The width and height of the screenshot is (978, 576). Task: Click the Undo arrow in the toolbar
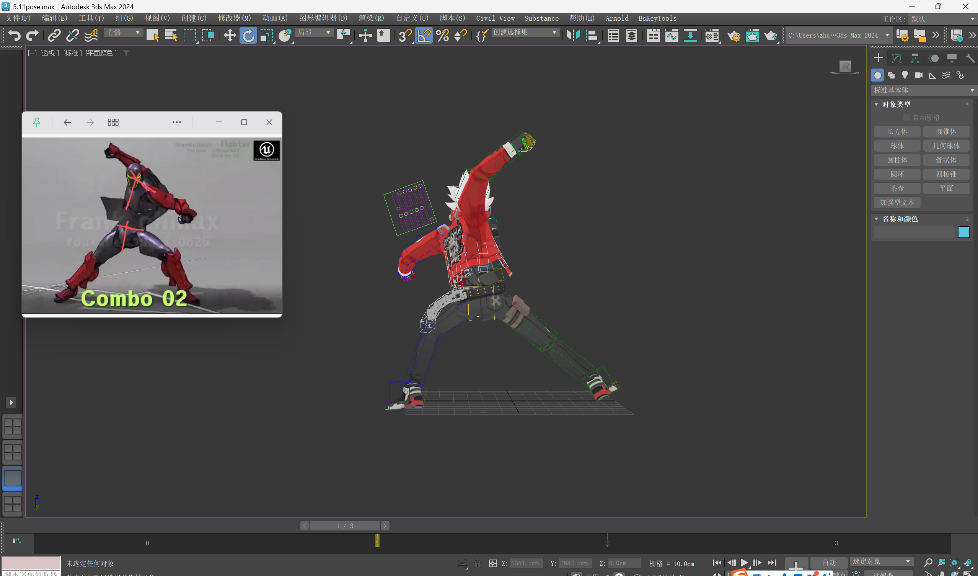pos(14,35)
